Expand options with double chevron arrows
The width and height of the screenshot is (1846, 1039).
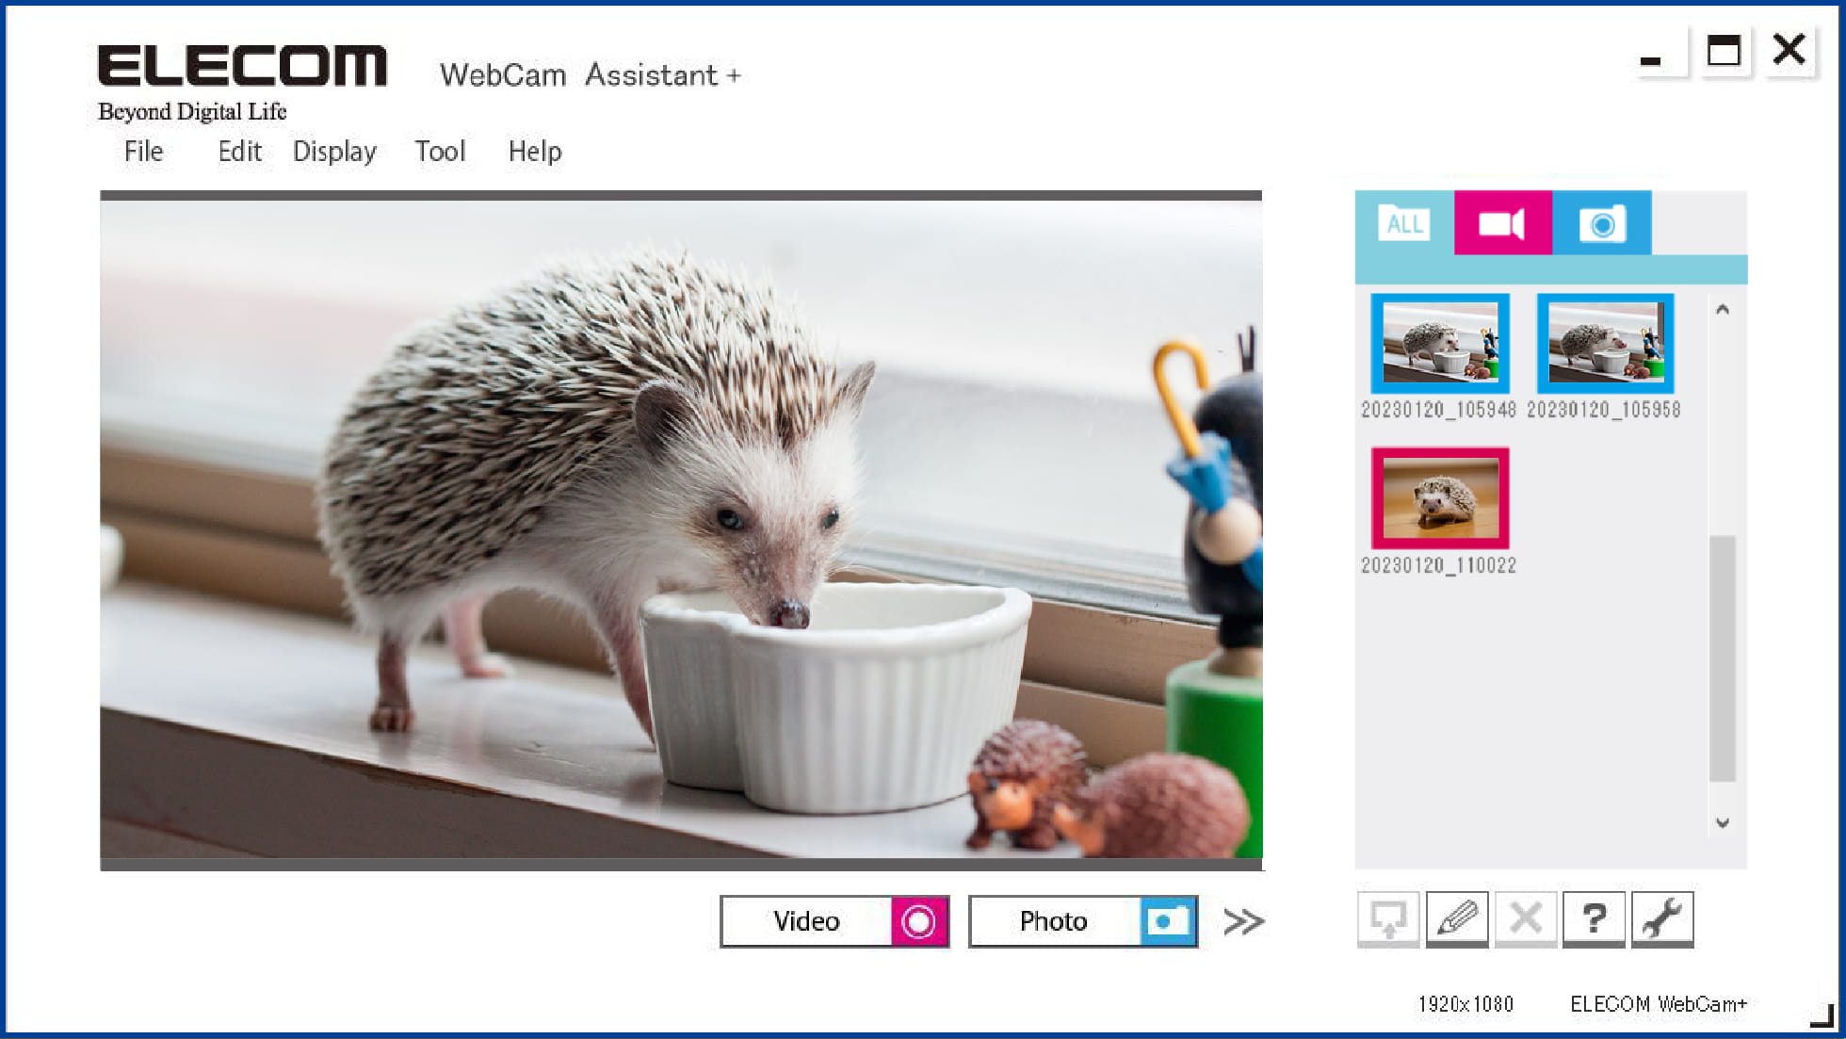1243,921
